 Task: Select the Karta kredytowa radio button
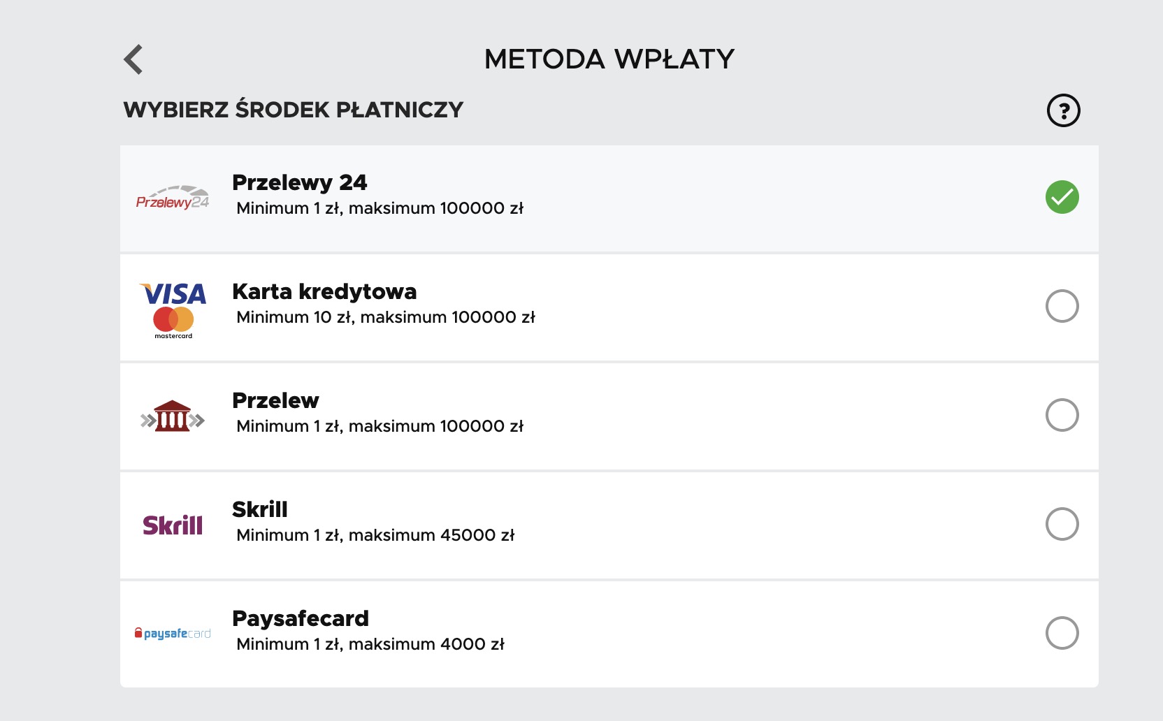pyautogui.click(x=1062, y=306)
